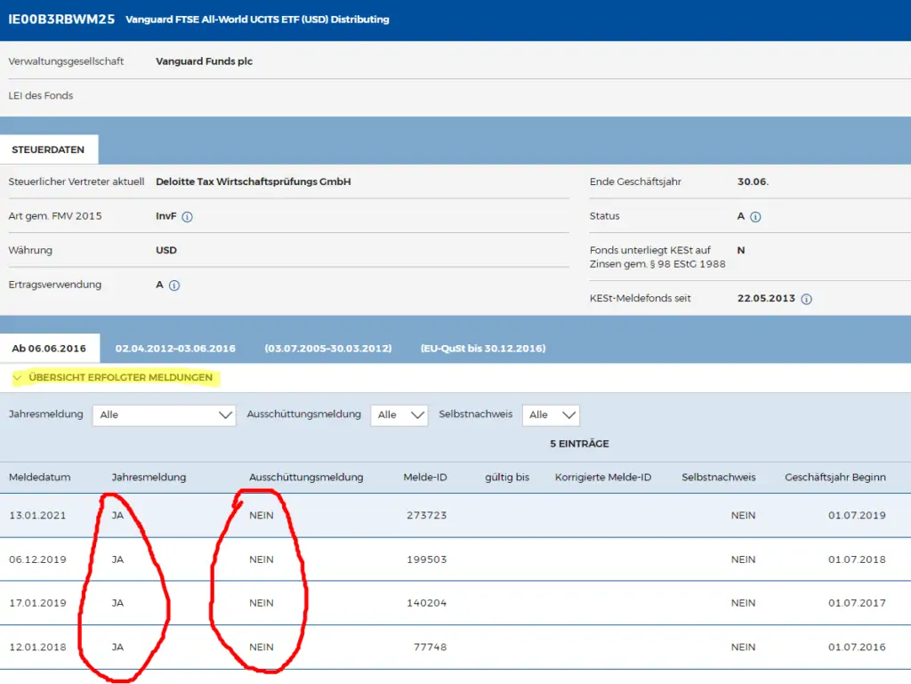The width and height of the screenshot is (911, 684).
Task: Open the (03.07.2005–30.03.2012) tab
Action: [x=328, y=349]
